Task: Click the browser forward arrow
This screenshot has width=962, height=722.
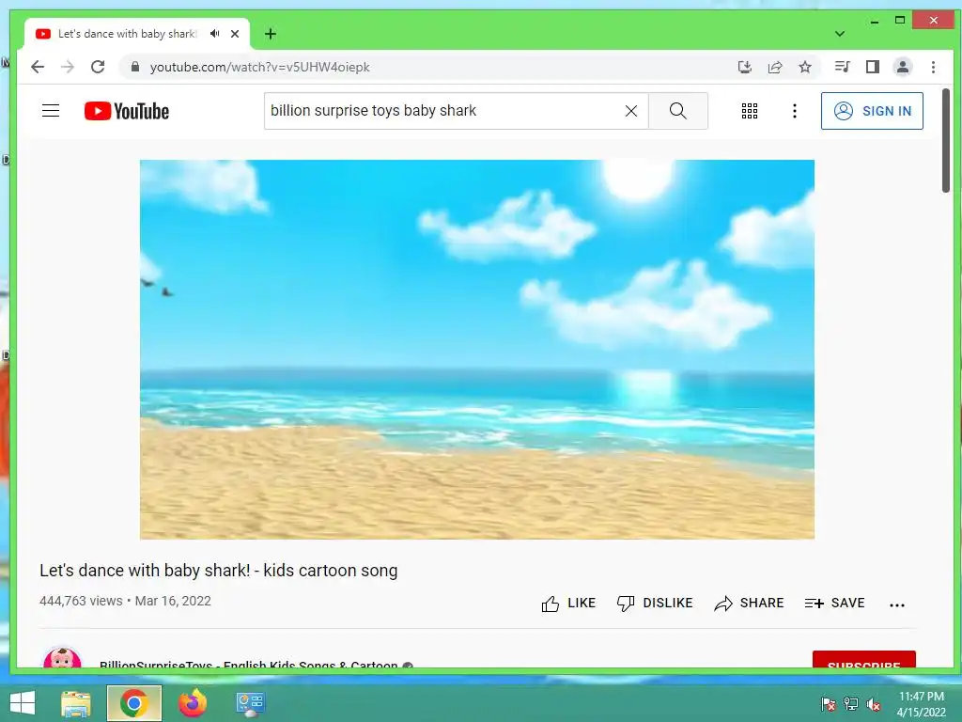Action: pyautogui.click(x=68, y=67)
